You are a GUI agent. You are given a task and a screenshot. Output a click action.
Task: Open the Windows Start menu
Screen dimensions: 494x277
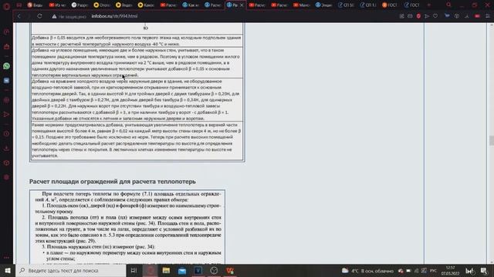click(x=8, y=270)
